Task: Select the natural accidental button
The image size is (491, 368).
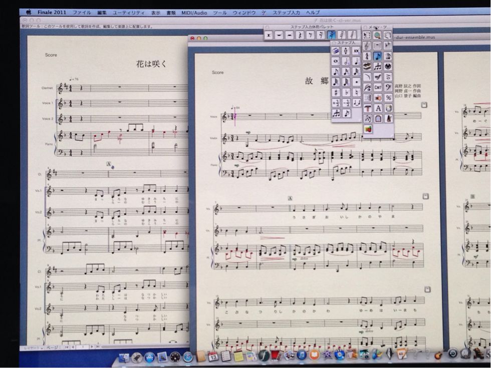Action: [356, 92]
